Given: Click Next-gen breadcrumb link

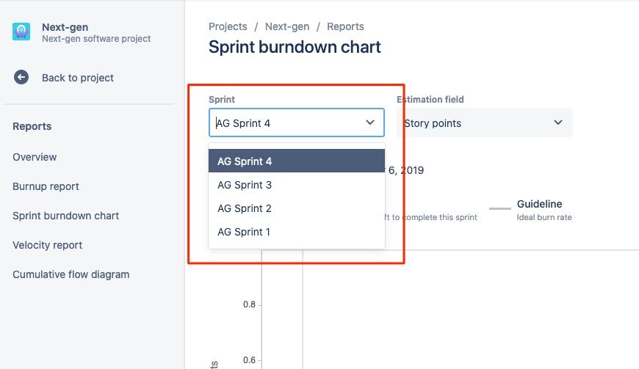Looking at the screenshot, I should click(287, 26).
